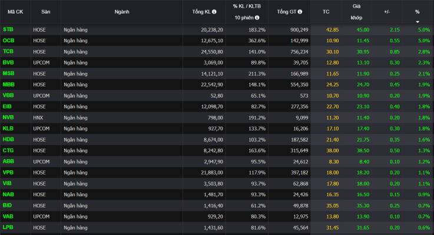The width and height of the screenshot is (434, 235).
Task: Open the LPB stock ticker
Action: click(8, 227)
